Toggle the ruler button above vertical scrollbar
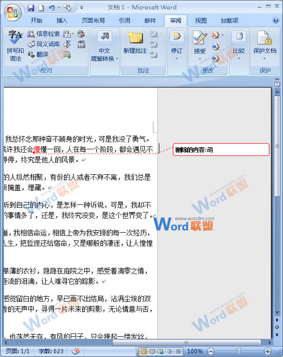The image size is (283, 357). [x=277, y=84]
